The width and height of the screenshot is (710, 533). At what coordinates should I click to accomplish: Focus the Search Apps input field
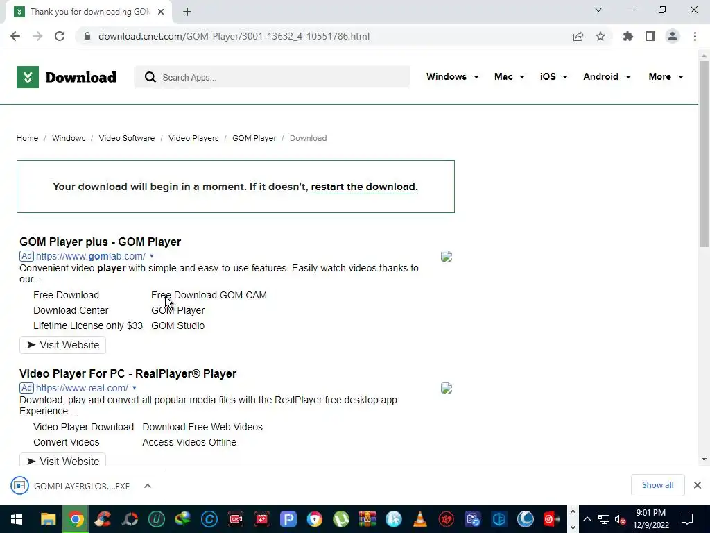pyautogui.click(x=272, y=77)
